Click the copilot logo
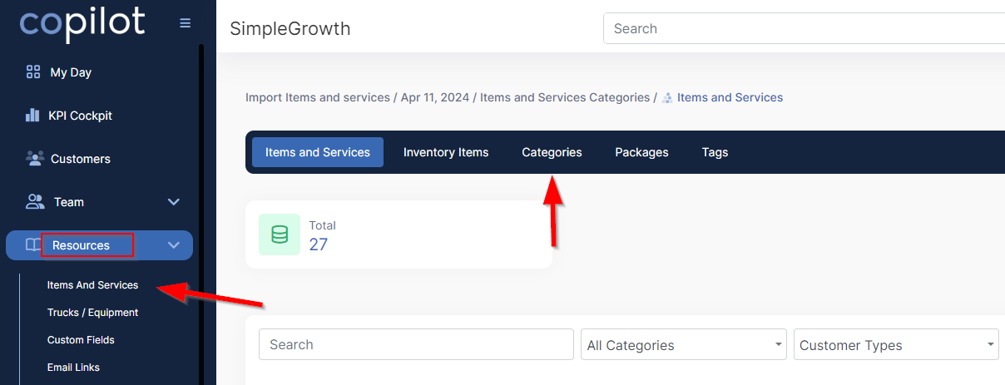1005x385 pixels. click(x=82, y=24)
